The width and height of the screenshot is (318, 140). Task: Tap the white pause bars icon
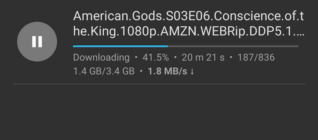point(37,42)
